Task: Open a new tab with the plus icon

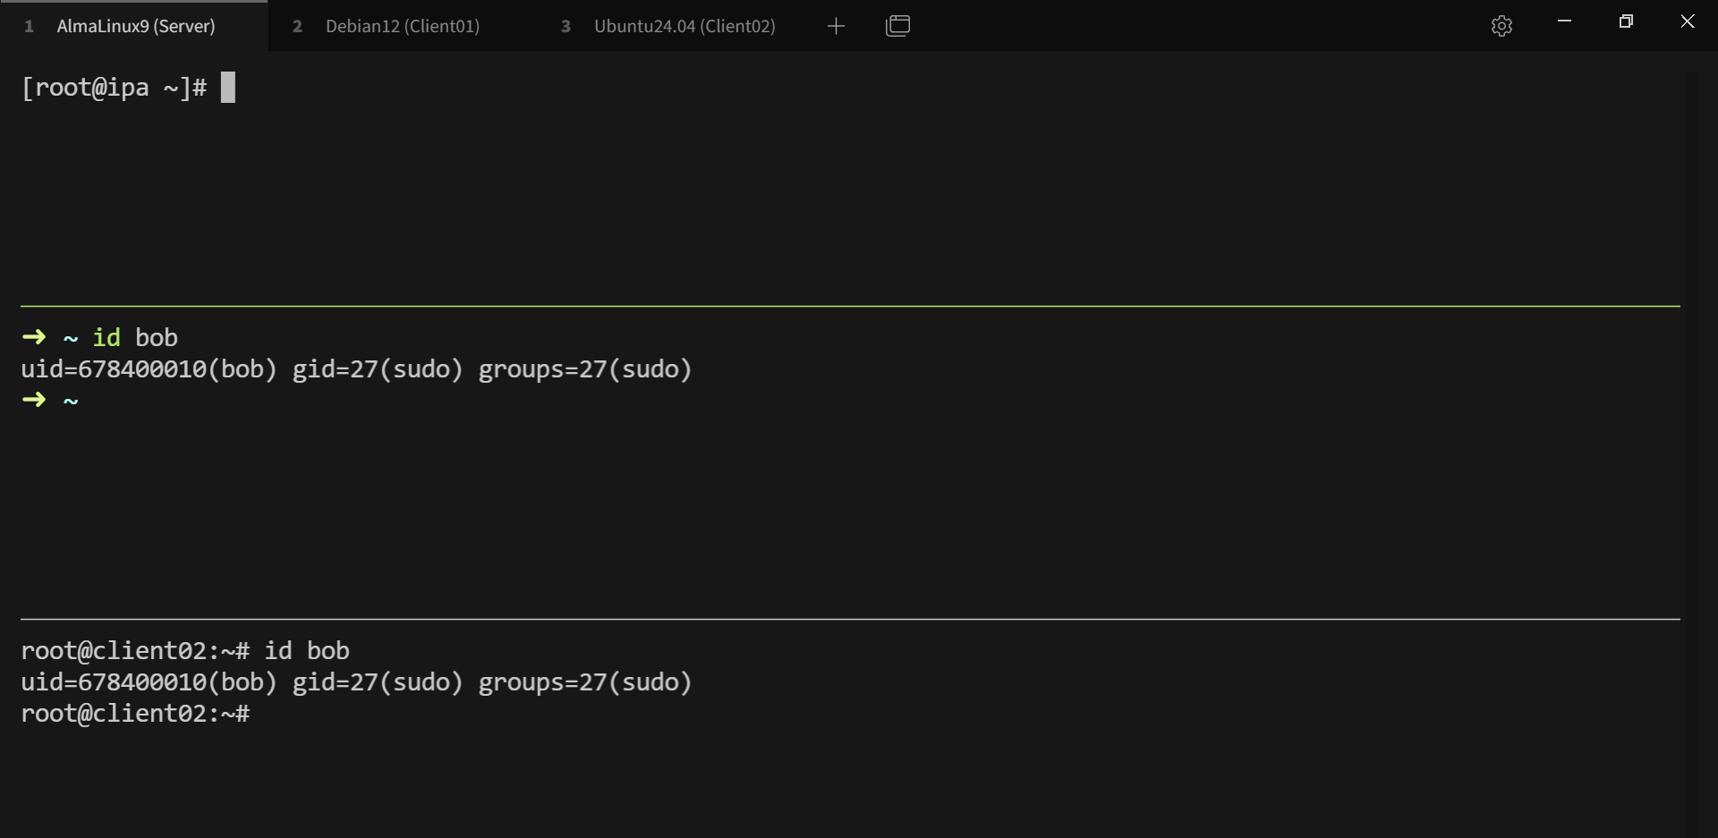Action: coord(836,26)
